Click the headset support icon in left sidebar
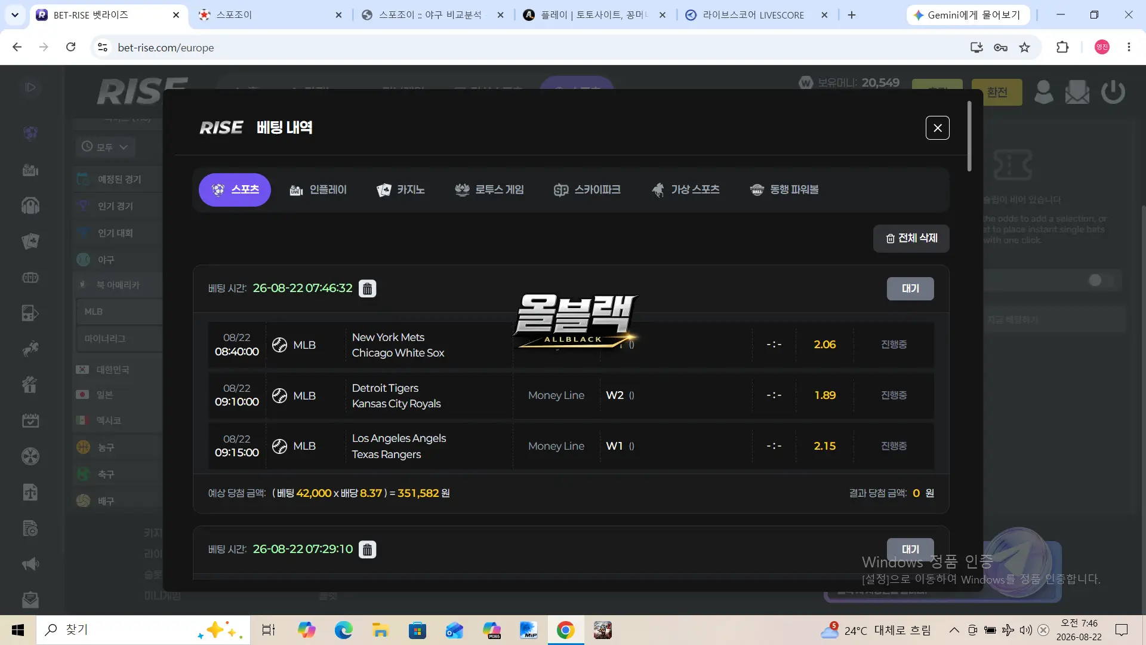The image size is (1146, 645). coord(30,206)
